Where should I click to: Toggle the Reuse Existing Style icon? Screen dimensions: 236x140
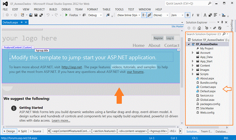point(149,15)
